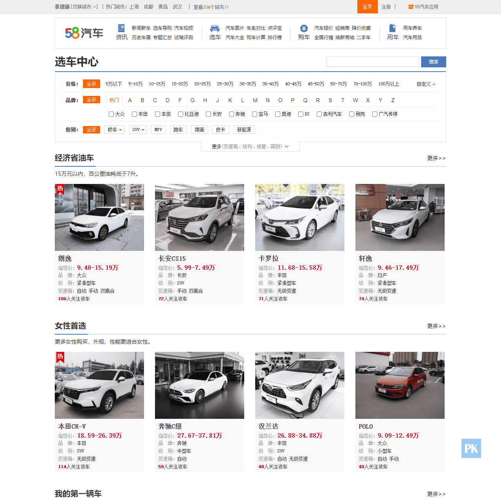Check the 广汽传祺 brand checkbox
The height and width of the screenshot is (501, 501).
[375, 114]
